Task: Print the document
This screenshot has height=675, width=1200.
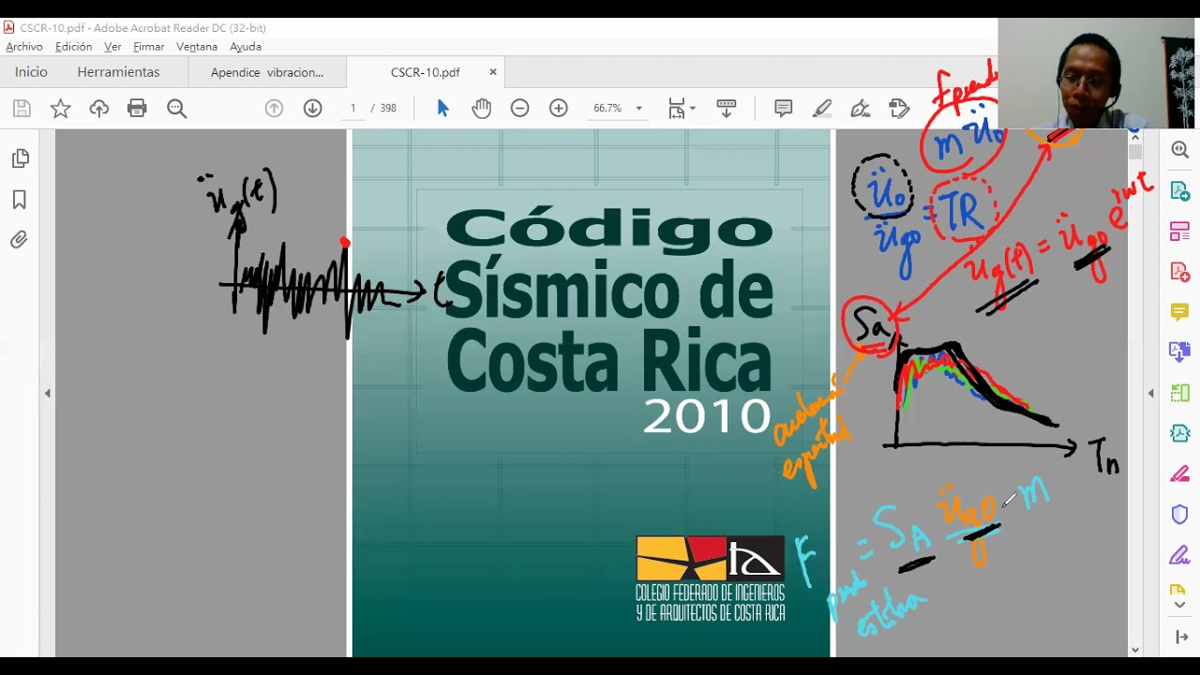Action: [137, 109]
